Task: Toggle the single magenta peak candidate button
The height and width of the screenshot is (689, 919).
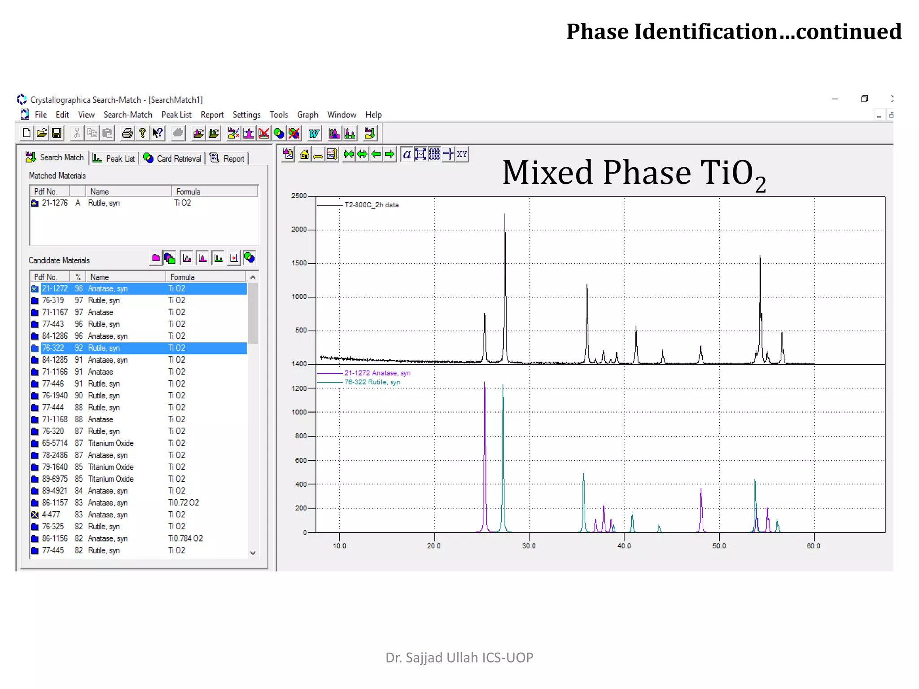Action: click(203, 258)
